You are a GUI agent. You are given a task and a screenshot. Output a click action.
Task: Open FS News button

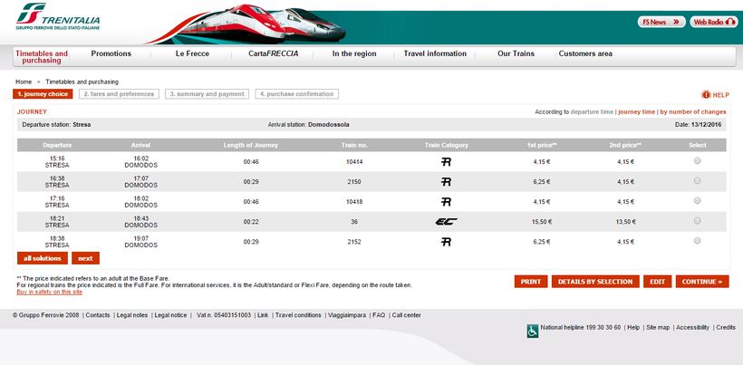coord(661,22)
